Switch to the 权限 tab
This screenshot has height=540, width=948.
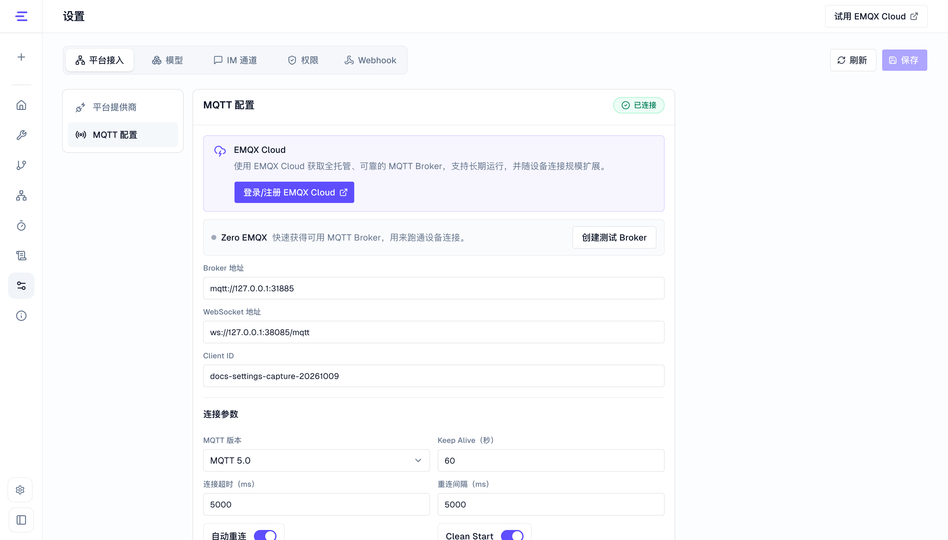303,60
